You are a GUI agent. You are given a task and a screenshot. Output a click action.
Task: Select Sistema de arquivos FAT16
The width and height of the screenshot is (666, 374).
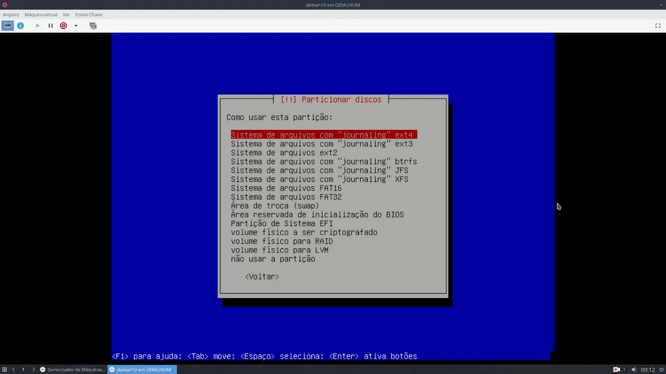click(286, 188)
